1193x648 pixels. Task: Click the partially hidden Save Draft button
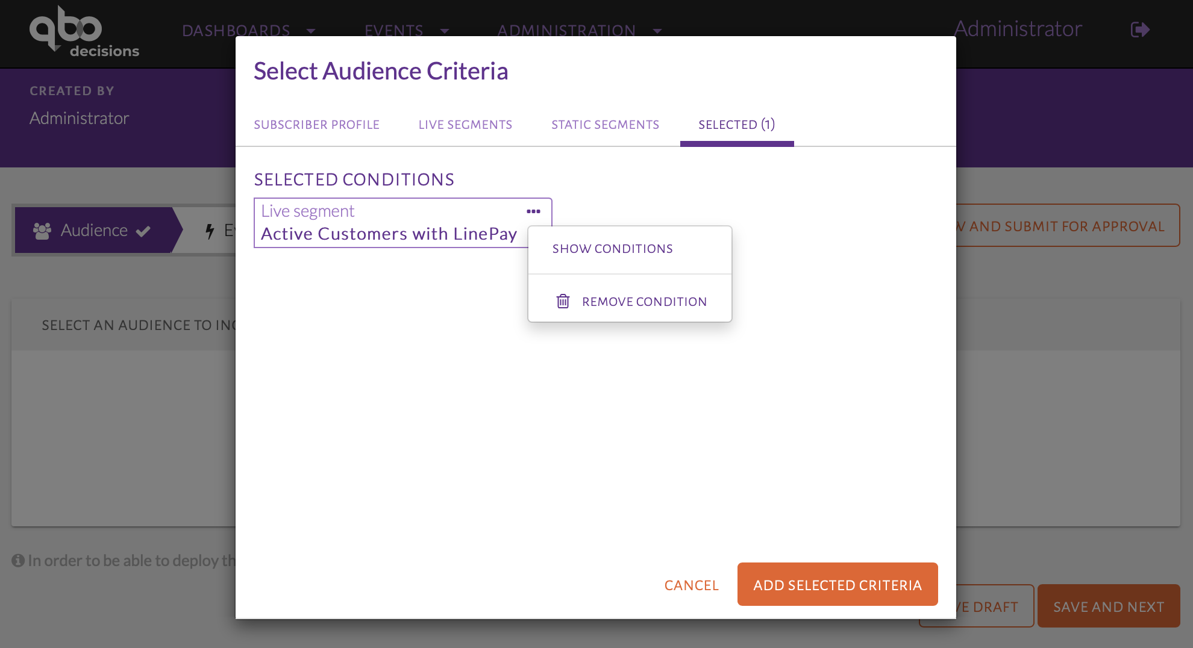[x=995, y=606]
